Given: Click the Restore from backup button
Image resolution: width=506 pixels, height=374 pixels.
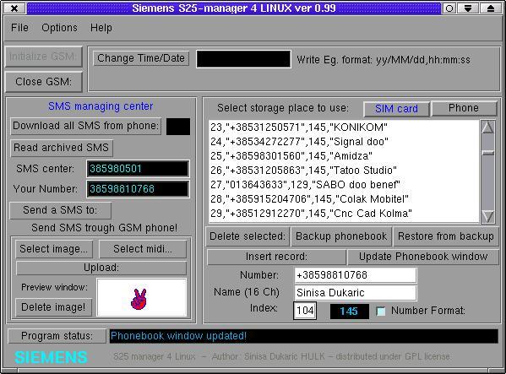Looking at the screenshot, I should 446,236.
